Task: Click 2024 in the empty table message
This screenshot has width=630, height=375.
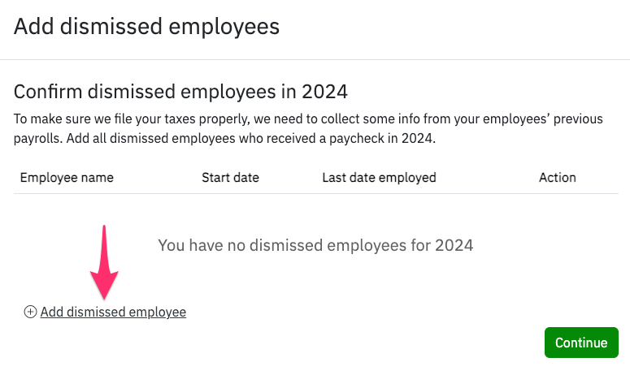Action: (x=452, y=244)
